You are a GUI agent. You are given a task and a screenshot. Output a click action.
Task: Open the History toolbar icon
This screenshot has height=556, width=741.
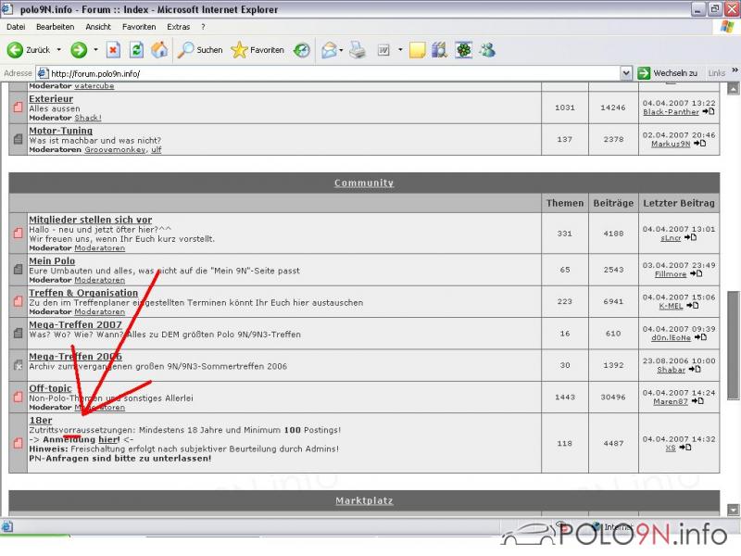click(x=302, y=50)
